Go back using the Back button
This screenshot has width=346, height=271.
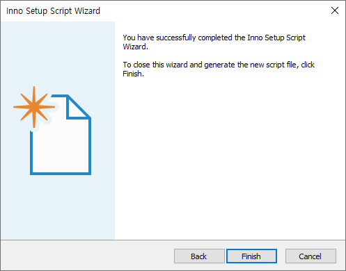click(x=199, y=256)
